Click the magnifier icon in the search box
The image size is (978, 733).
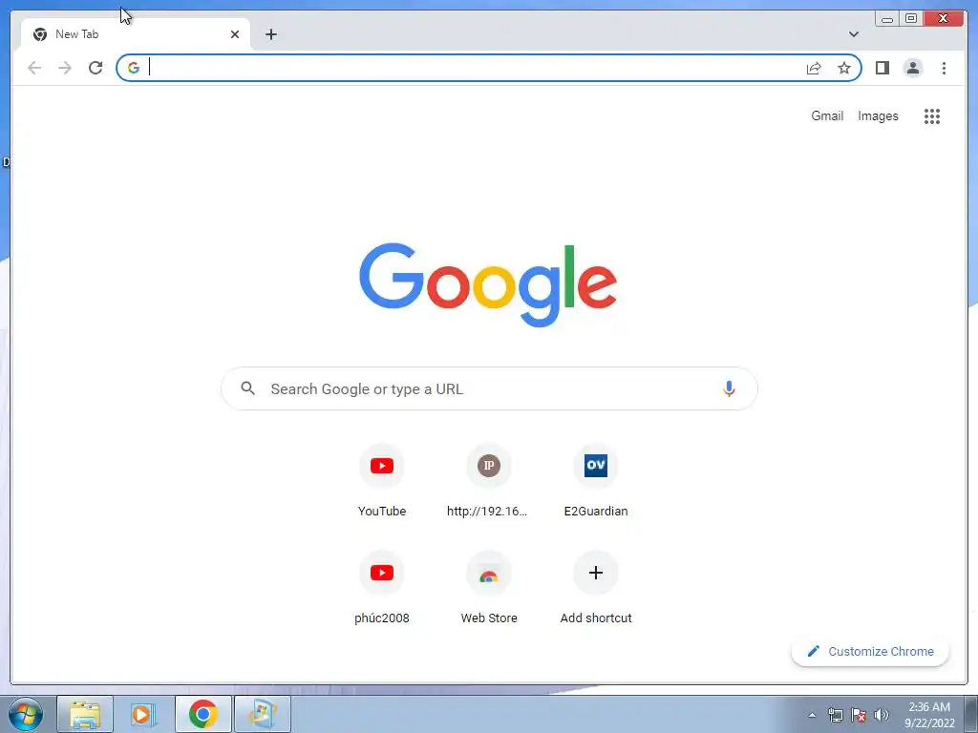point(248,388)
